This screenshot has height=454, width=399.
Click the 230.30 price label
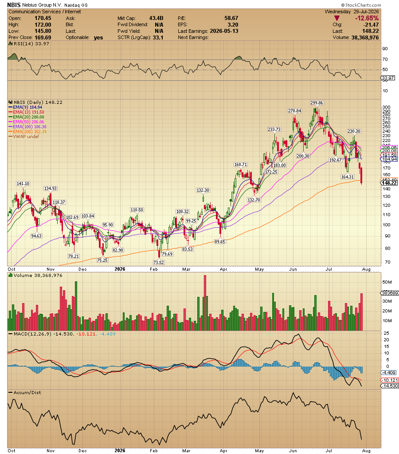tap(354, 131)
